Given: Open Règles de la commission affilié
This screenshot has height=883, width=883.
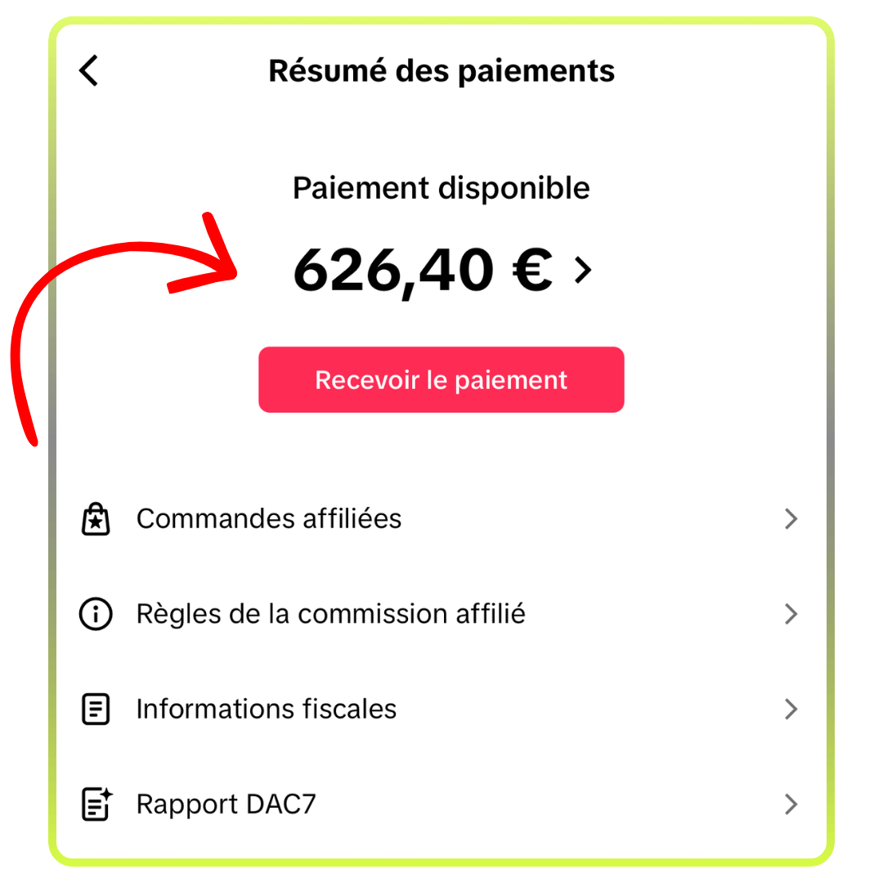Looking at the screenshot, I should [x=330, y=614].
